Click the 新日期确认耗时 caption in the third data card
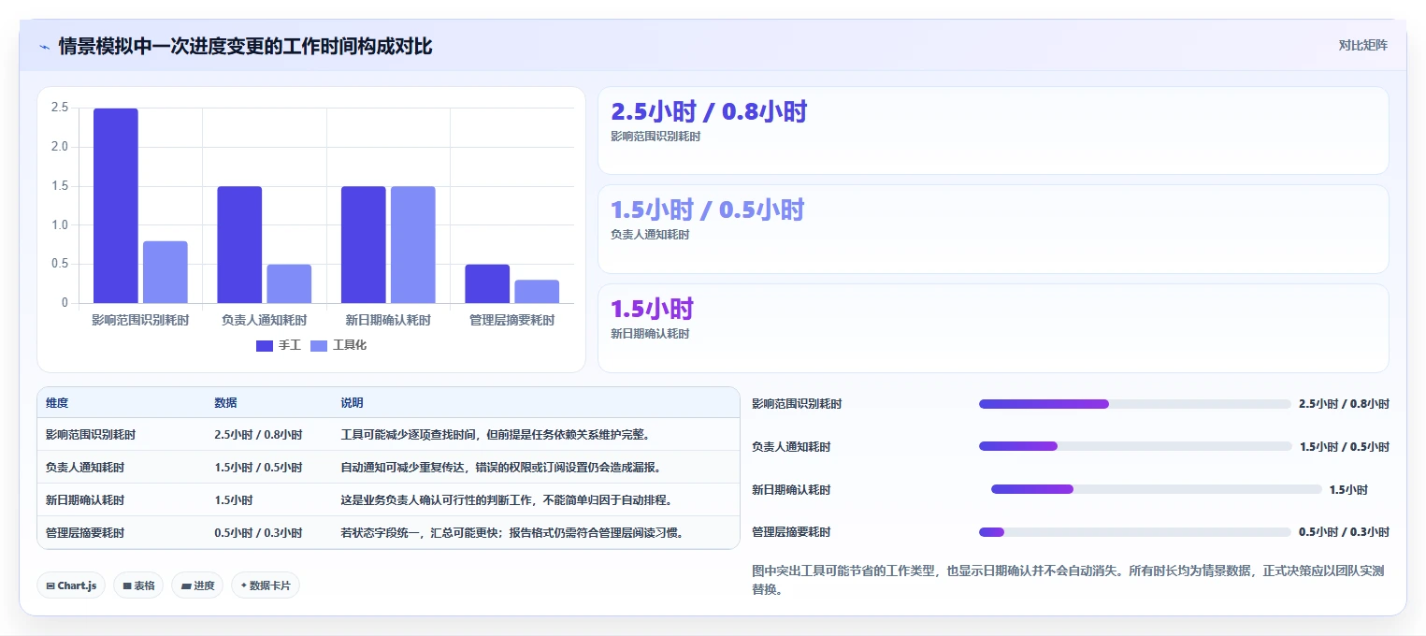The image size is (1426, 636). click(x=650, y=334)
